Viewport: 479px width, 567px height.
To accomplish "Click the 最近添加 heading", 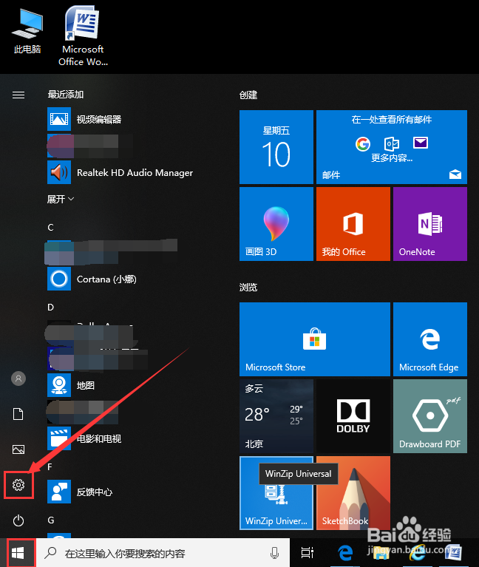I will pyautogui.click(x=66, y=95).
